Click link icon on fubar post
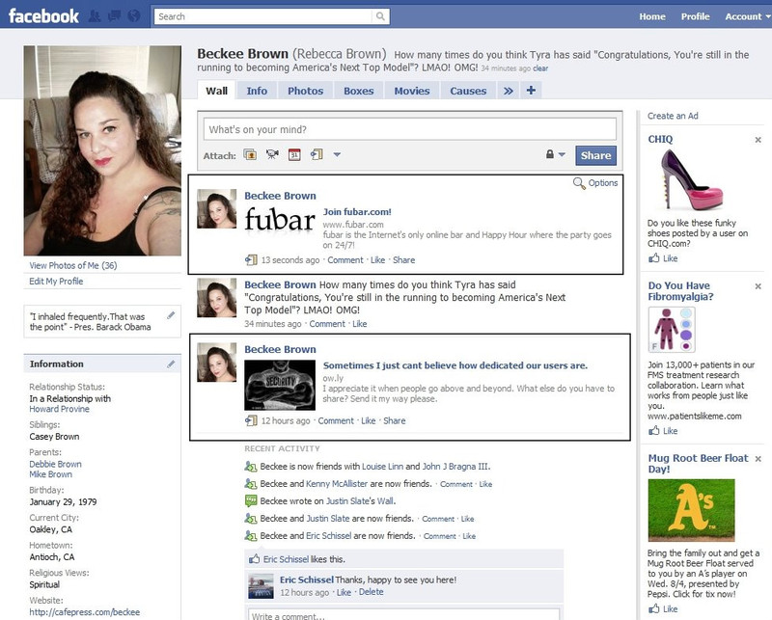This screenshot has width=772, height=620. pyautogui.click(x=251, y=259)
